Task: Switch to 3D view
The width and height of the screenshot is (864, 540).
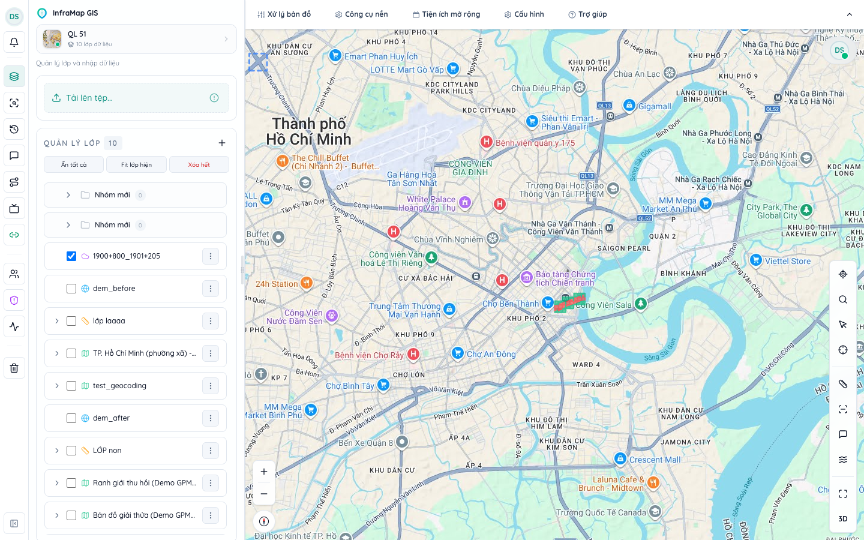Action: pos(843,519)
